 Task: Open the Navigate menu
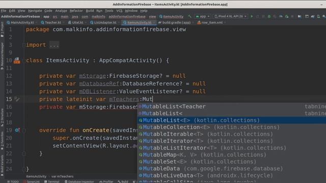(x=35, y=11)
